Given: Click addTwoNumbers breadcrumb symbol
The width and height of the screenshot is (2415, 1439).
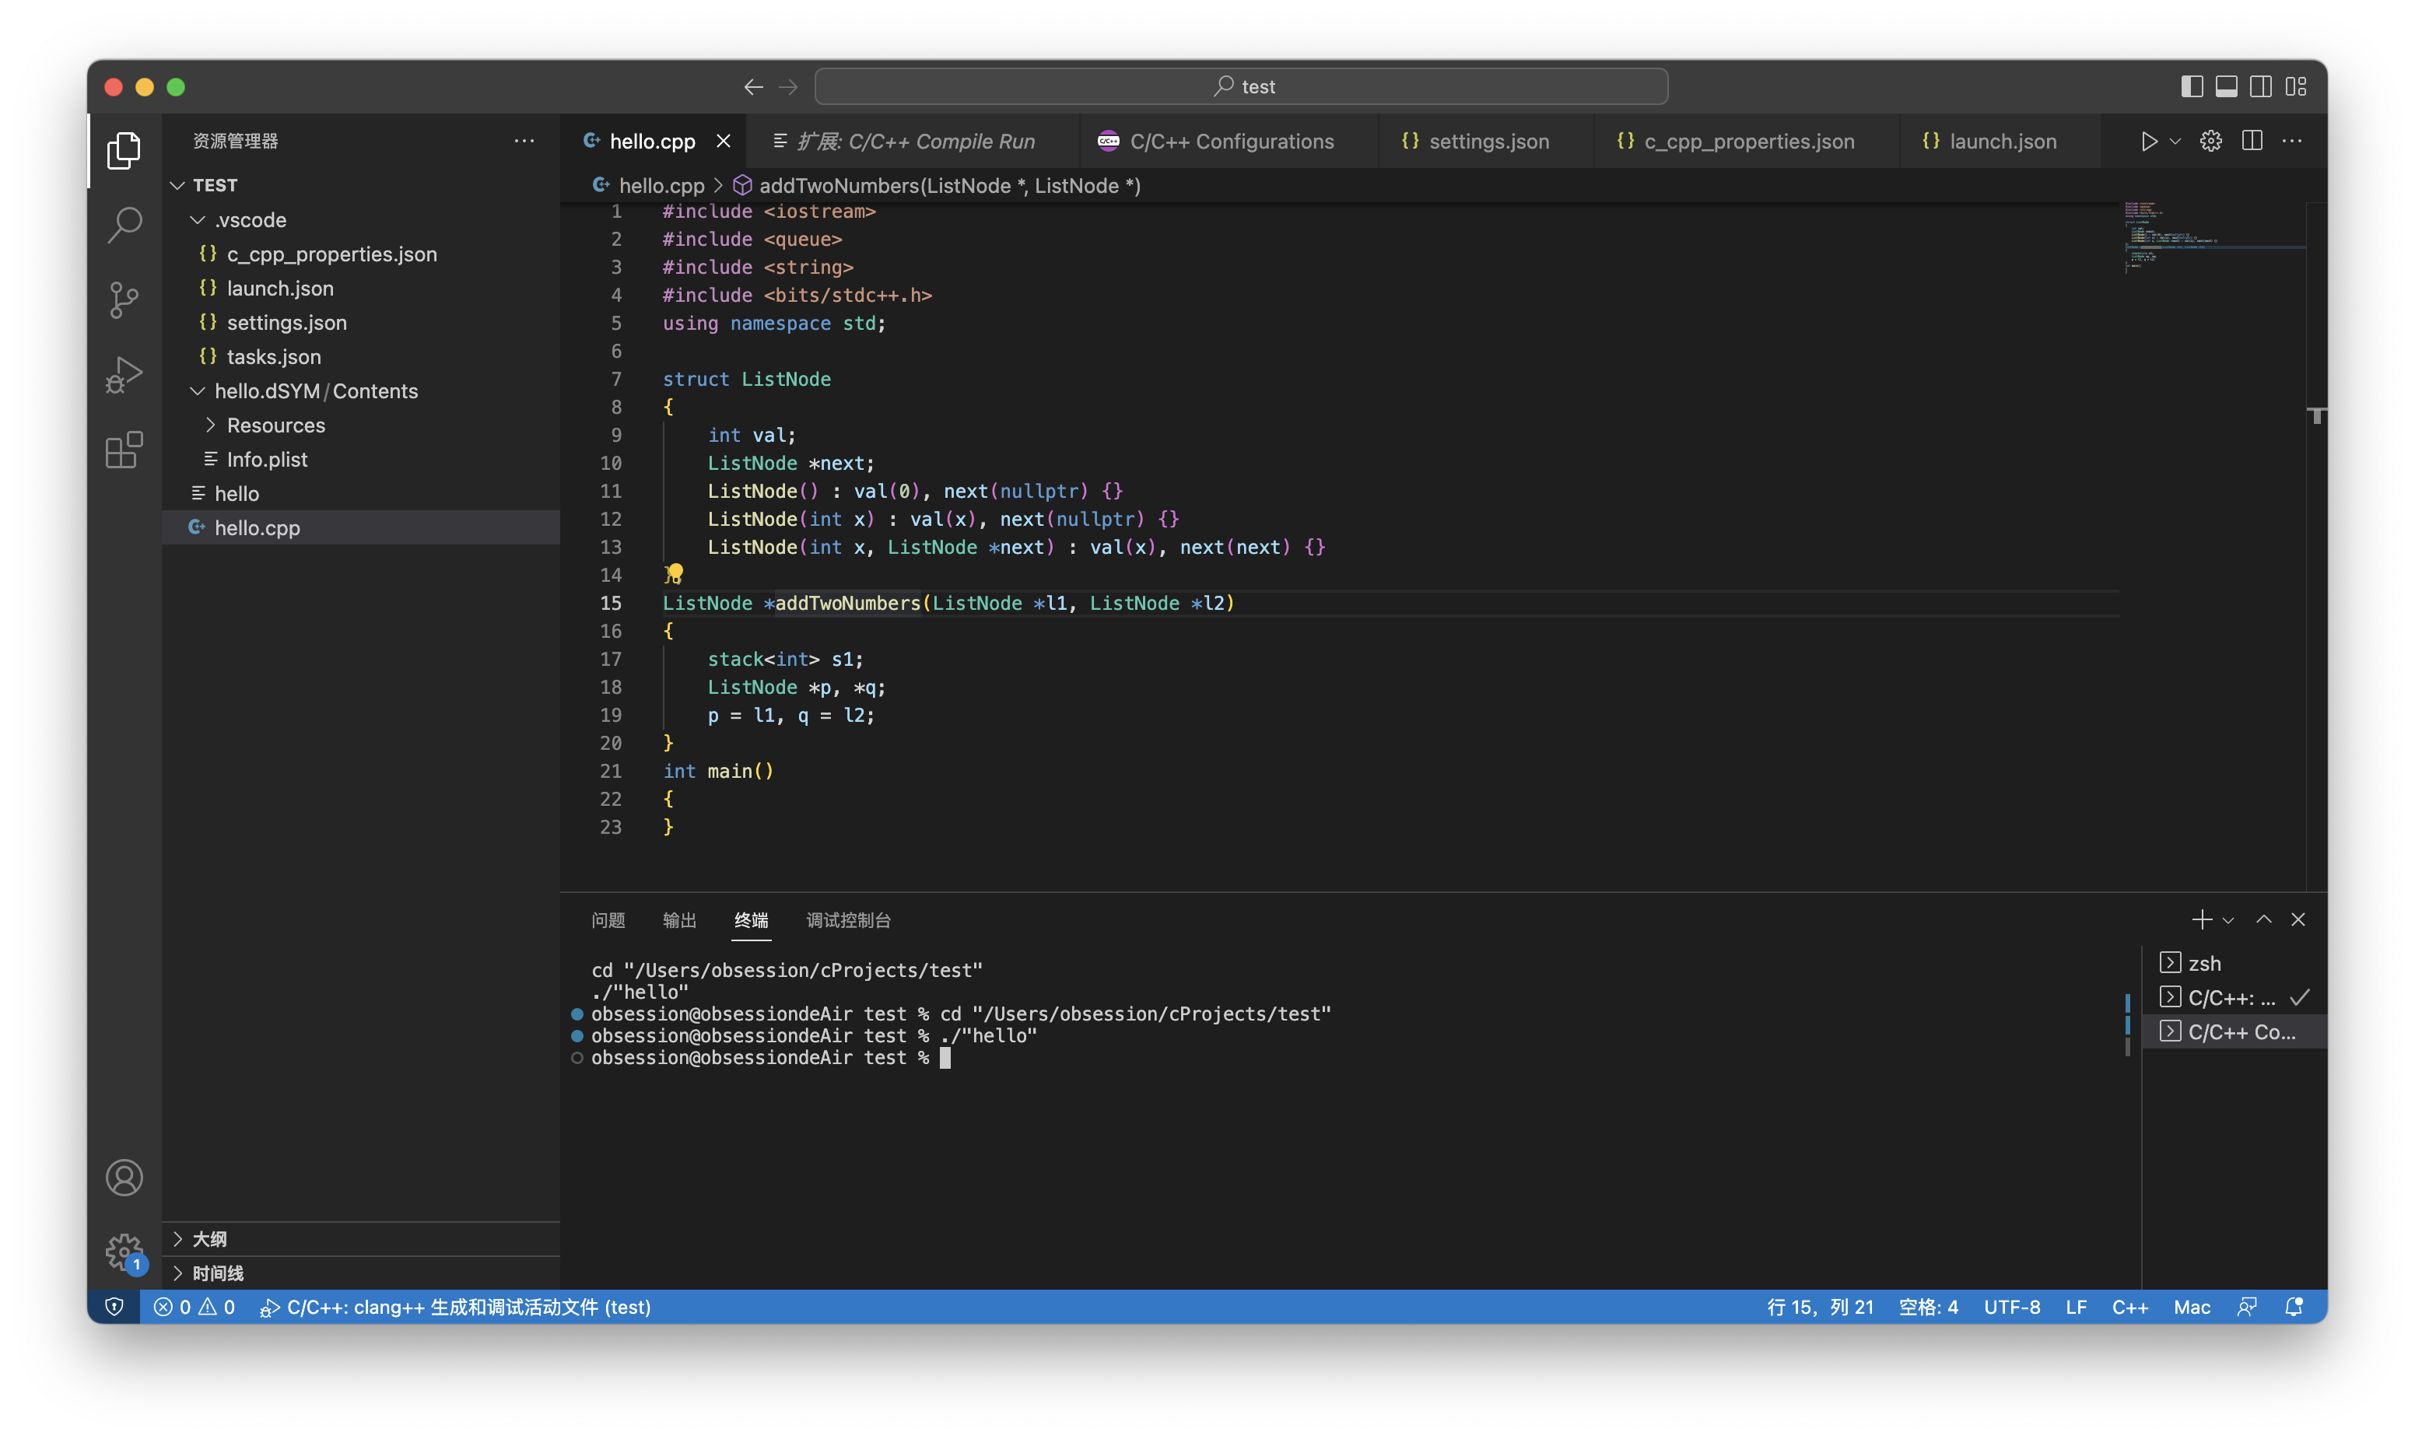Looking at the screenshot, I should click(x=937, y=185).
